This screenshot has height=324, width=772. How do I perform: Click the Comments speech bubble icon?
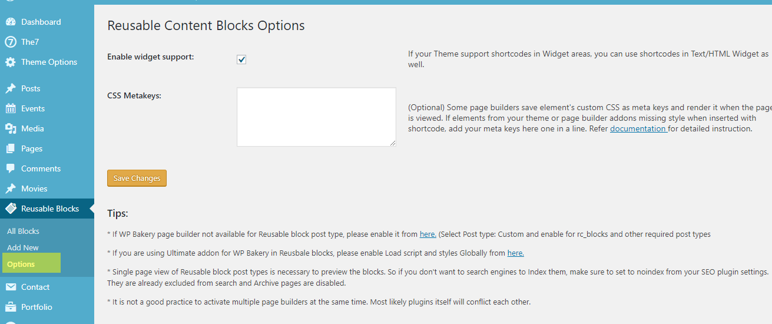10,168
